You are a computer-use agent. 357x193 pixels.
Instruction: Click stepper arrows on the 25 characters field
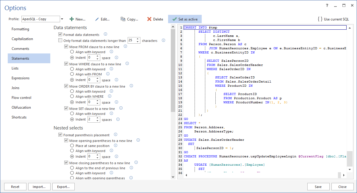click(138, 40)
